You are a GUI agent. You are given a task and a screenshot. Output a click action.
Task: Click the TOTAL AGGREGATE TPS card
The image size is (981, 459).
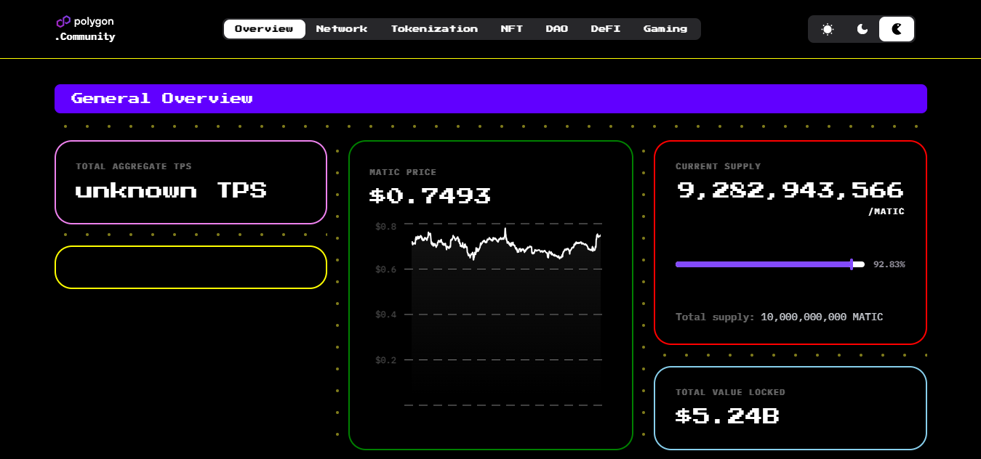point(191,182)
